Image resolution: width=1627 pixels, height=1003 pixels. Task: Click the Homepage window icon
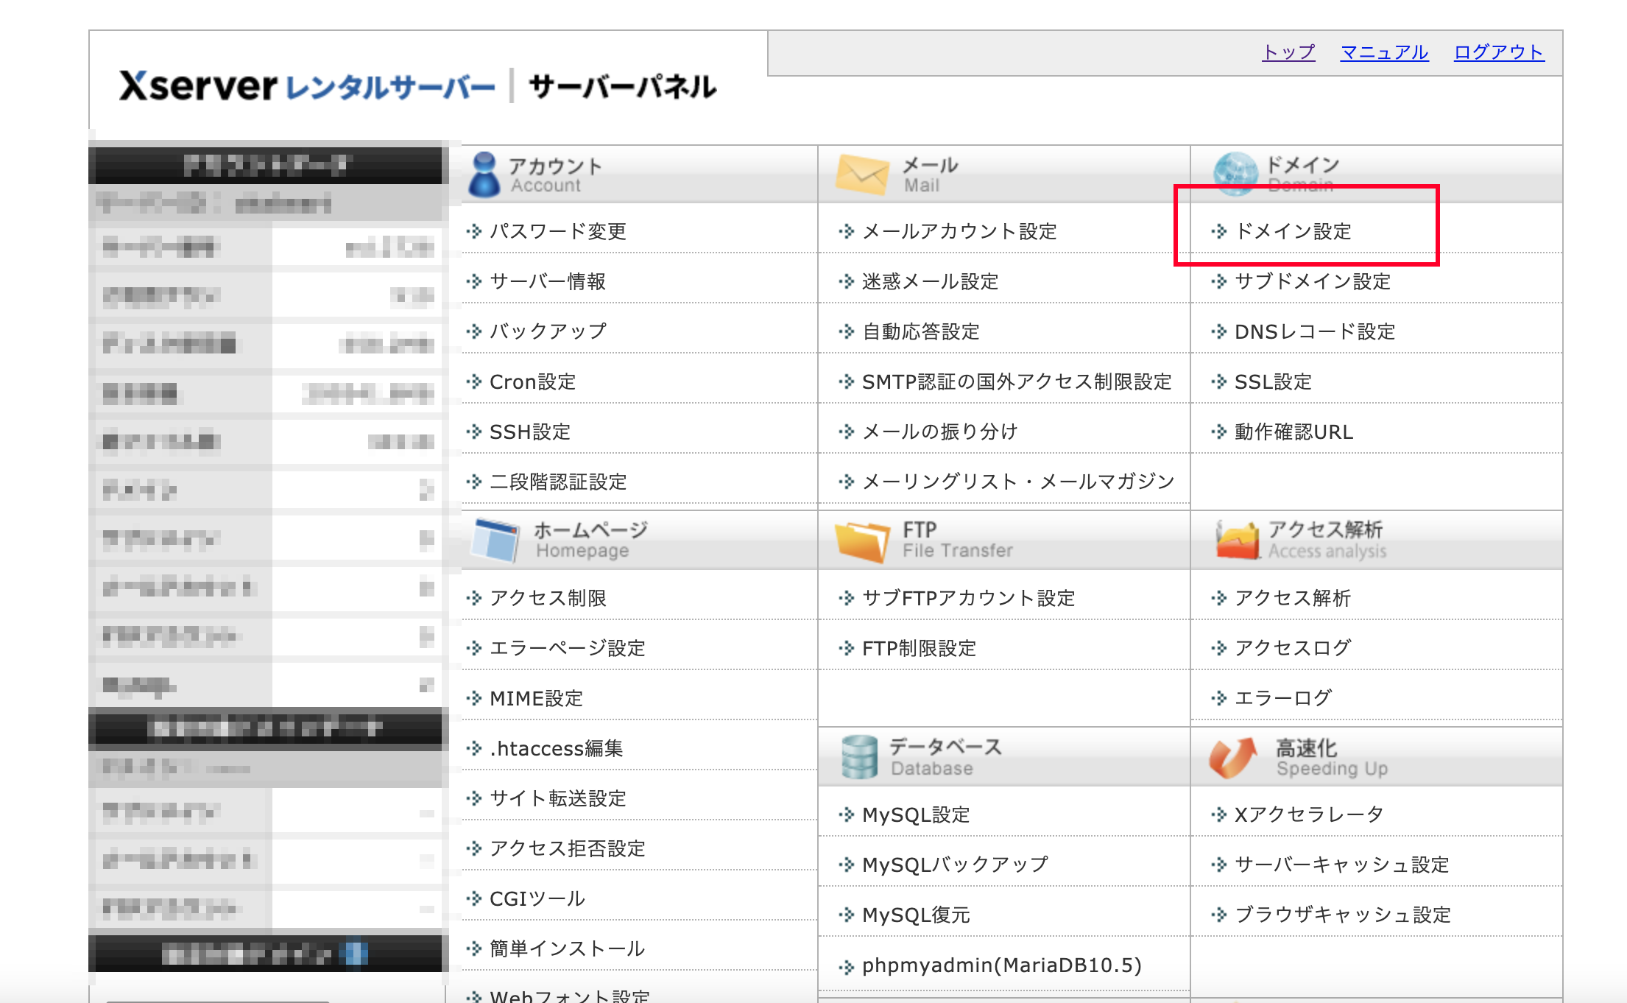(495, 540)
